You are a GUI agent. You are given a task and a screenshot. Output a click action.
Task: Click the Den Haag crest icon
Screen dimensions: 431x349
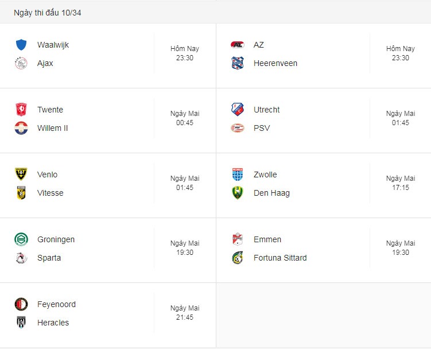(238, 193)
